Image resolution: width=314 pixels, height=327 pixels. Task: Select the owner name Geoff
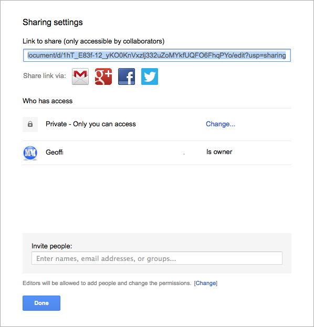point(54,152)
